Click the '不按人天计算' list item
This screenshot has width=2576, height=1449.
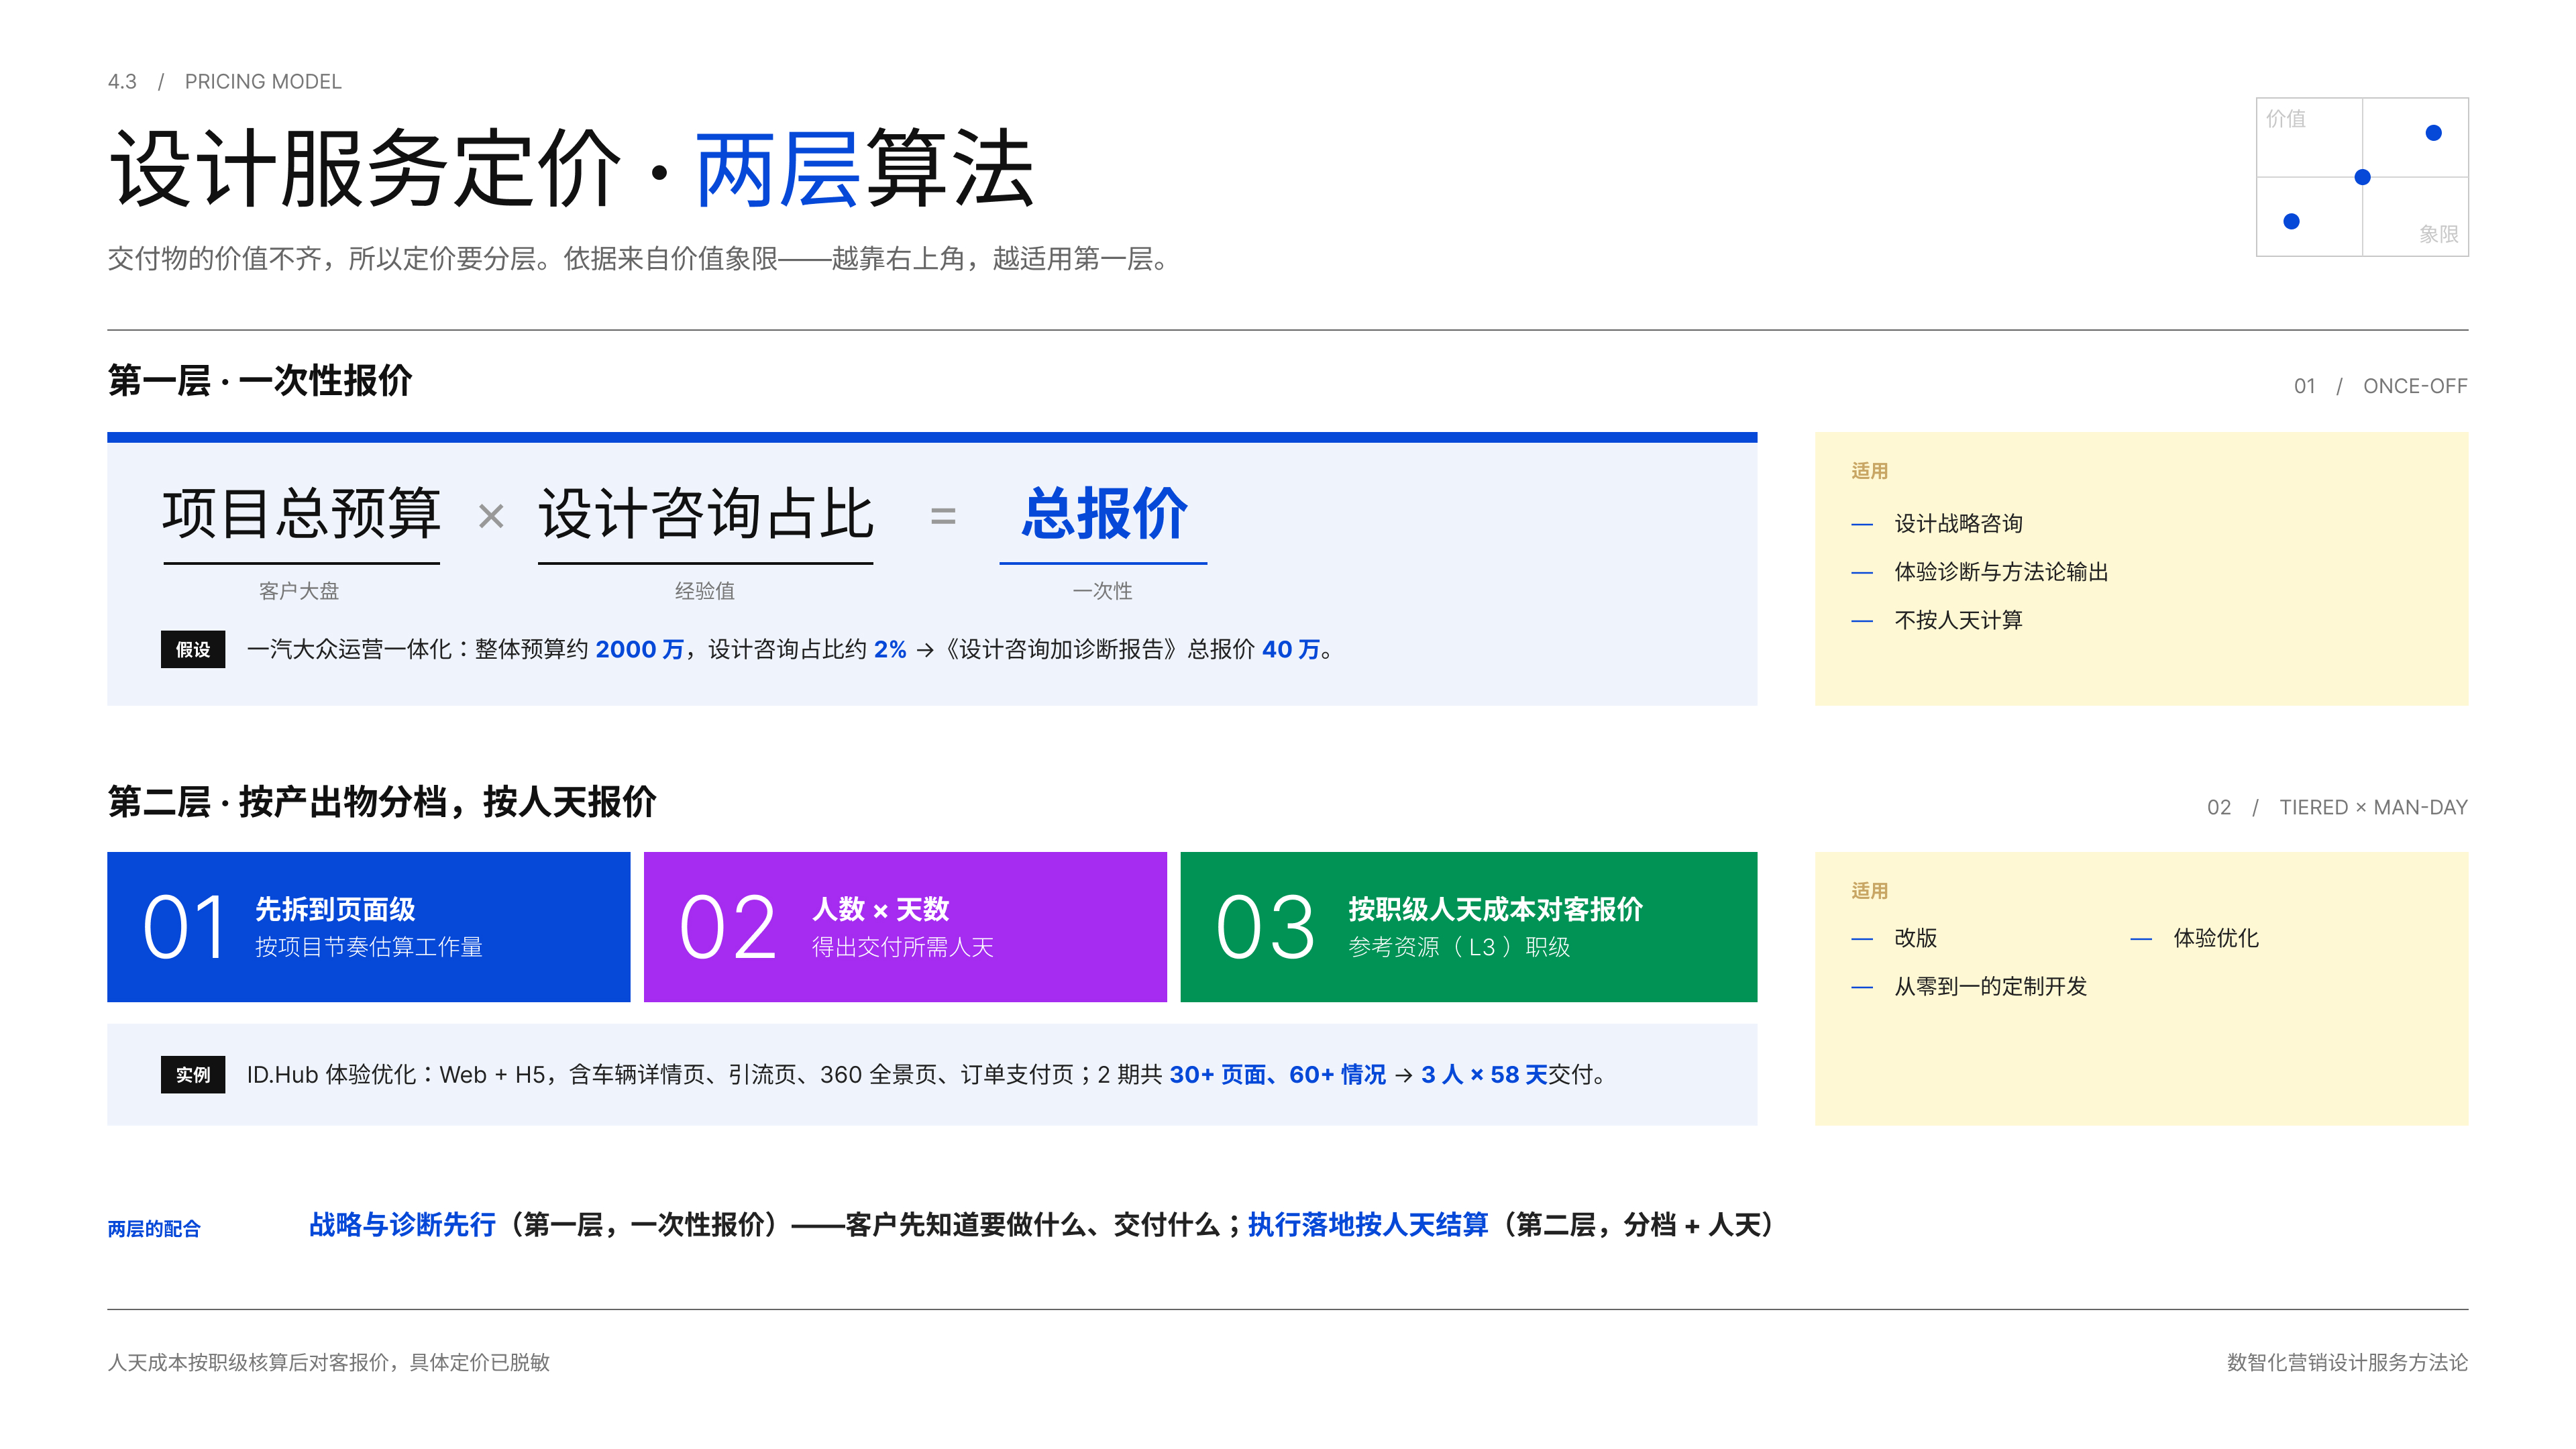coord(1958,620)
